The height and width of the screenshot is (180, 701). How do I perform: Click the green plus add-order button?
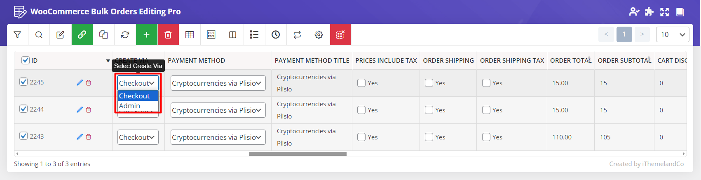point(146,35)
